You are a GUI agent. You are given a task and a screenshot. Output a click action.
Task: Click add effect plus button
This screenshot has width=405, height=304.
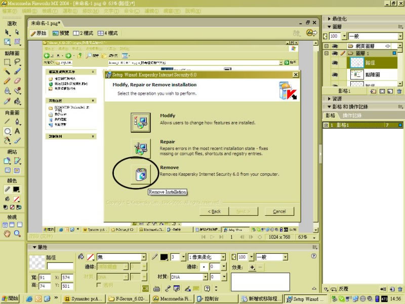click(x=252, y=268)
